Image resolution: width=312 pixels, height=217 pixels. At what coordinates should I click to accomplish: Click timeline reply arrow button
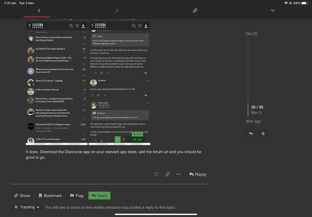251,134
